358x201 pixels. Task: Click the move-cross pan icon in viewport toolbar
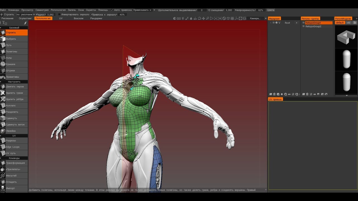[203, 18]
